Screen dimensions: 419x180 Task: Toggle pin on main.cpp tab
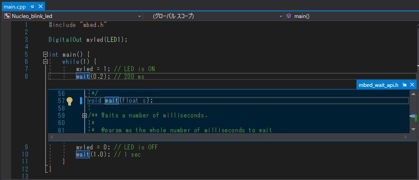pos(32,6)
